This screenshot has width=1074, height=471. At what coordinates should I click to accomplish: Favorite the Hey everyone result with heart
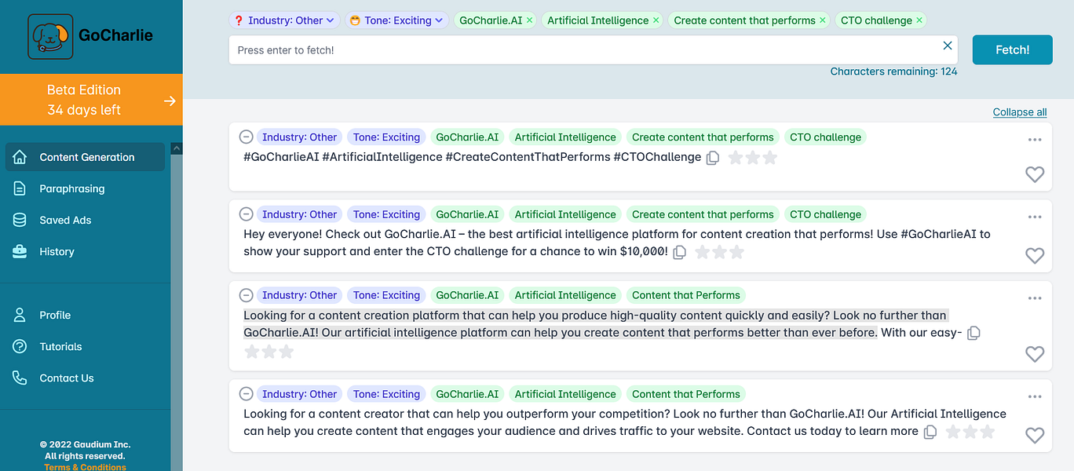(x=1035, y=255)
